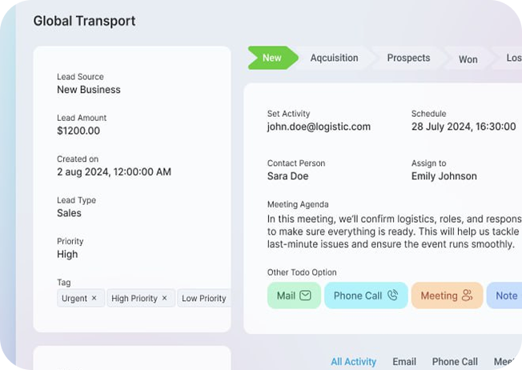
Task: Move lead to the Prospects stage
Action: tap(408, 58)
